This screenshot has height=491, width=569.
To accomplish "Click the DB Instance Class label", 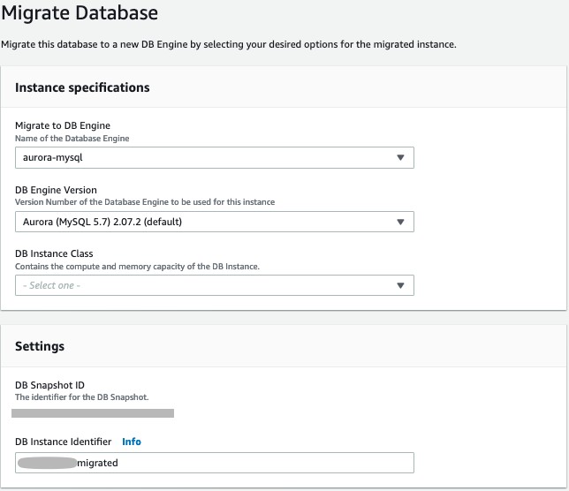I will coord(54,253).
